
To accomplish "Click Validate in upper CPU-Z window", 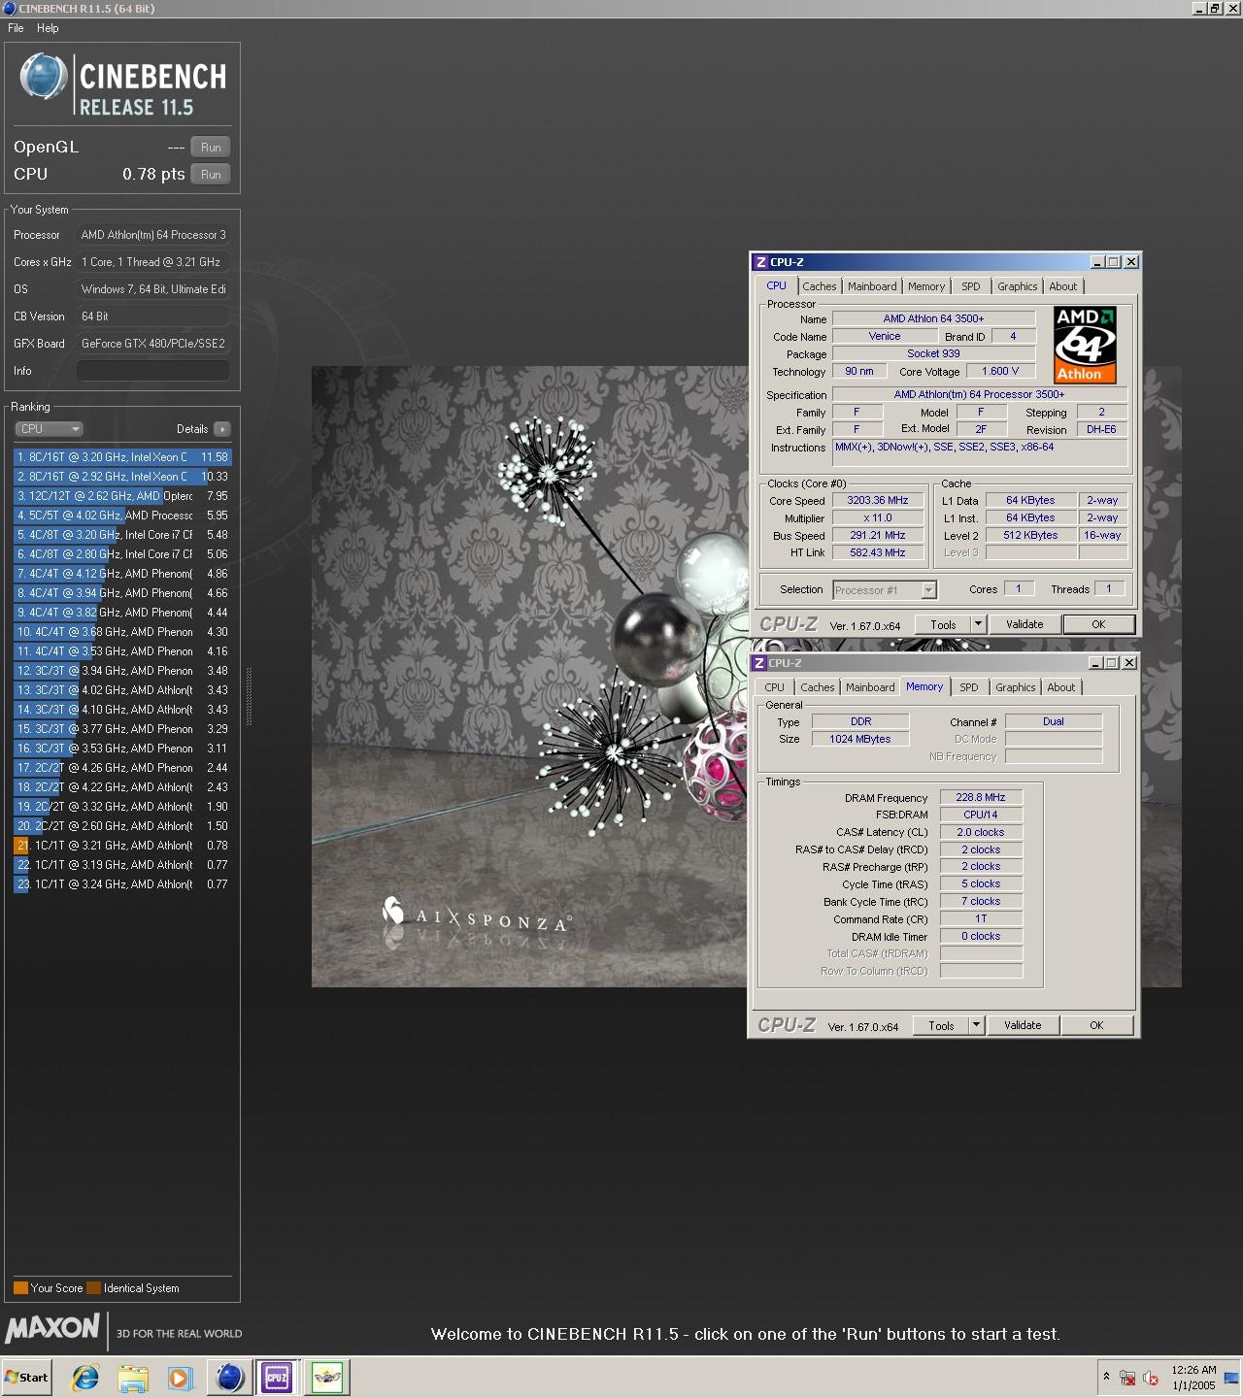I will 1025,625.
